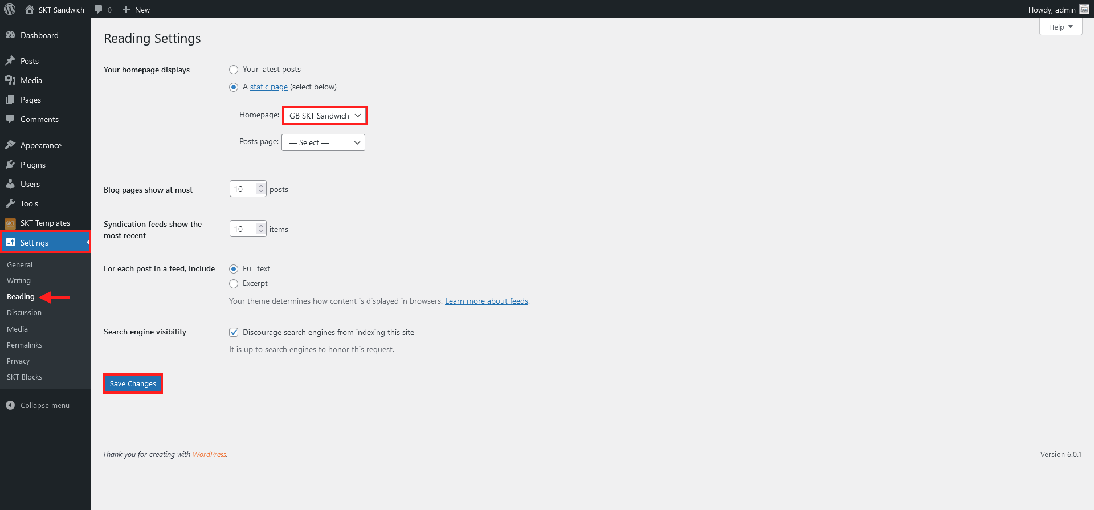Go to Permalinks settings submenu

pos(25,345)
